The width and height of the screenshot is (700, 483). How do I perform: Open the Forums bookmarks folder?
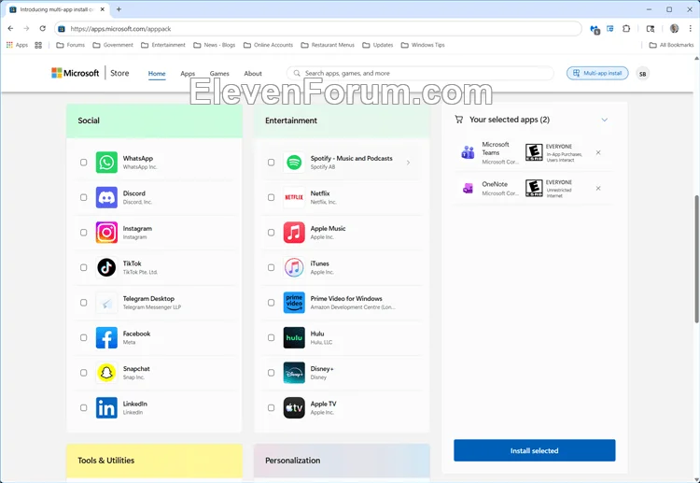click(71, 45)
